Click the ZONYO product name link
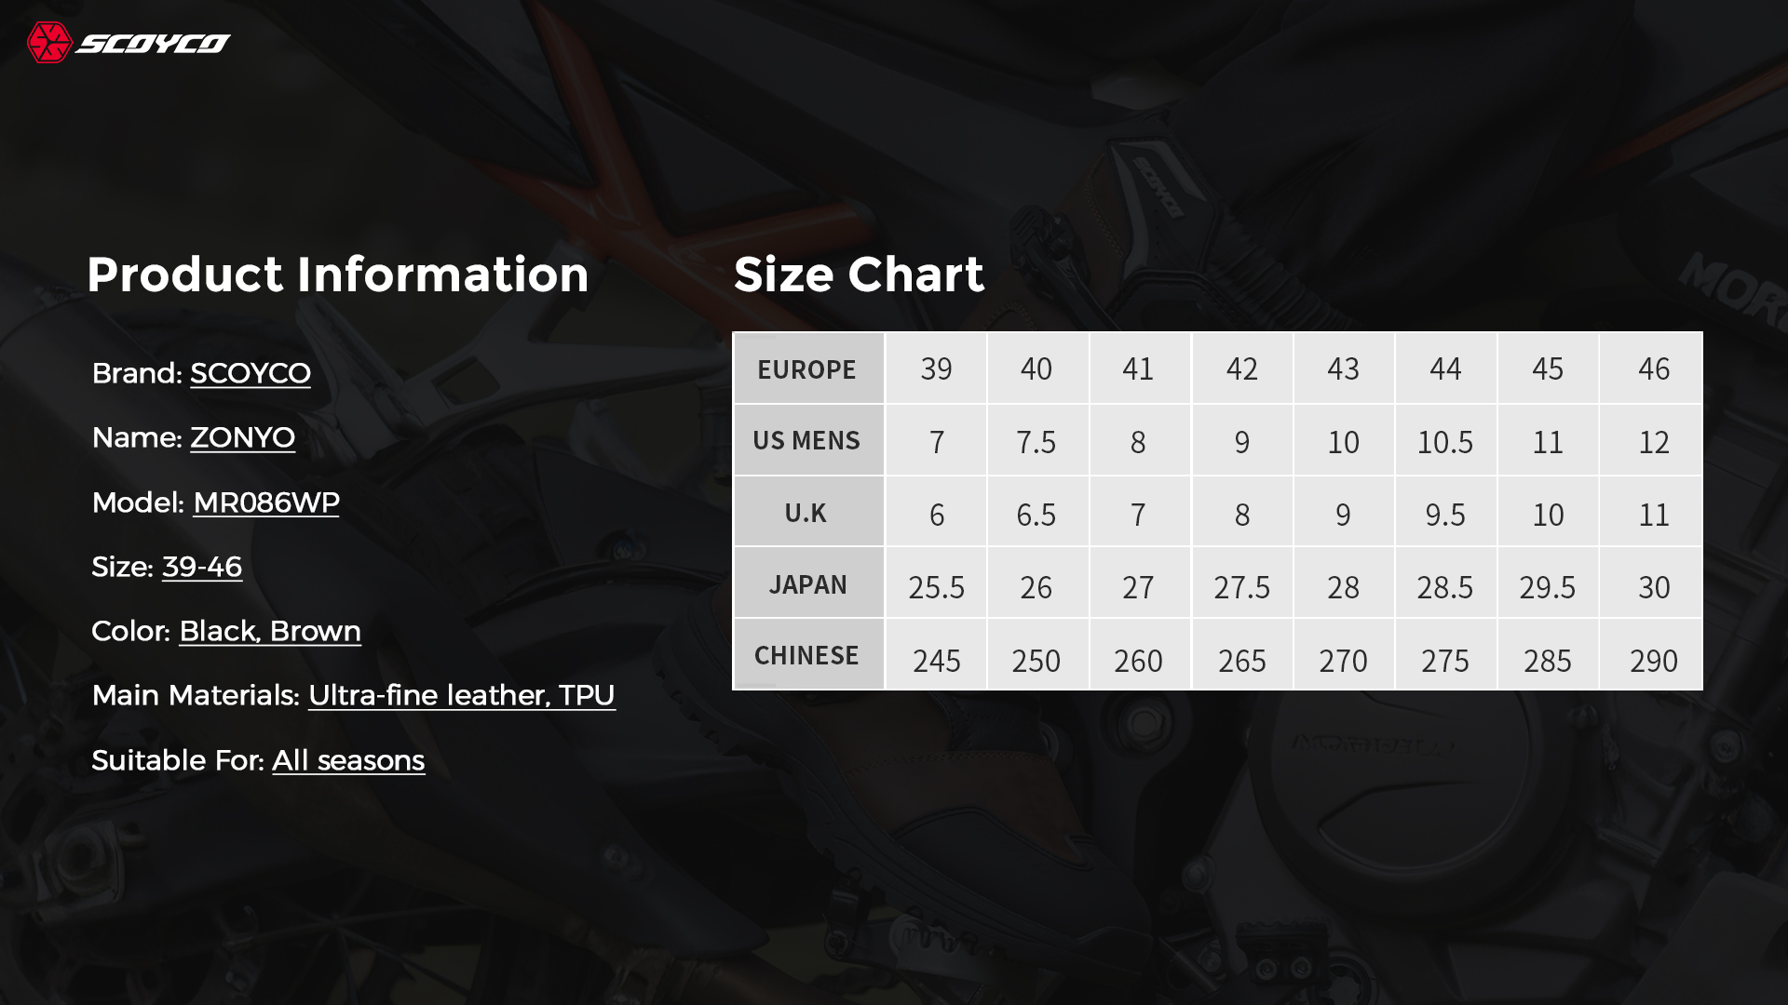The image size is (1788, 1005). tap(242, 437)
